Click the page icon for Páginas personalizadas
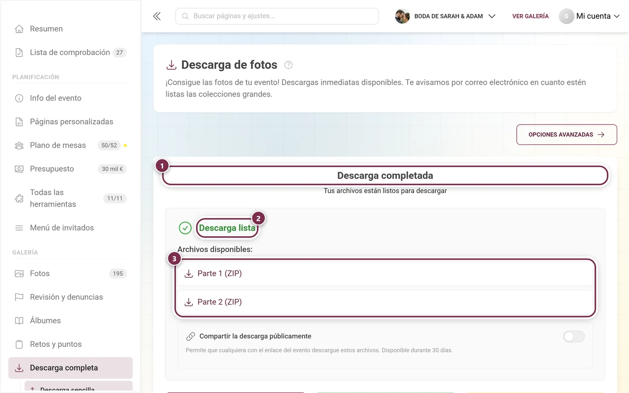Screen dimensions: 629x393 [x=19, y=122]
